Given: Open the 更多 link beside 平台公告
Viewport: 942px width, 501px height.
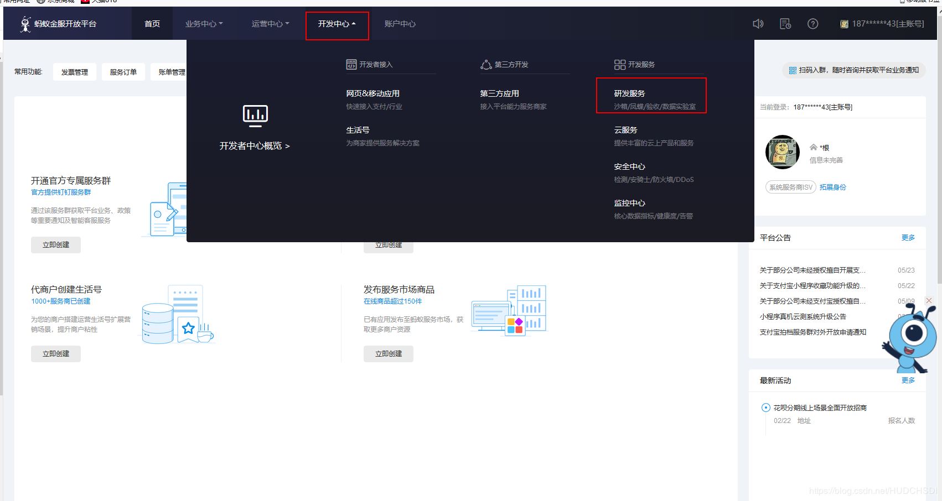Looking at the screenshot, I should click(908, 237).
